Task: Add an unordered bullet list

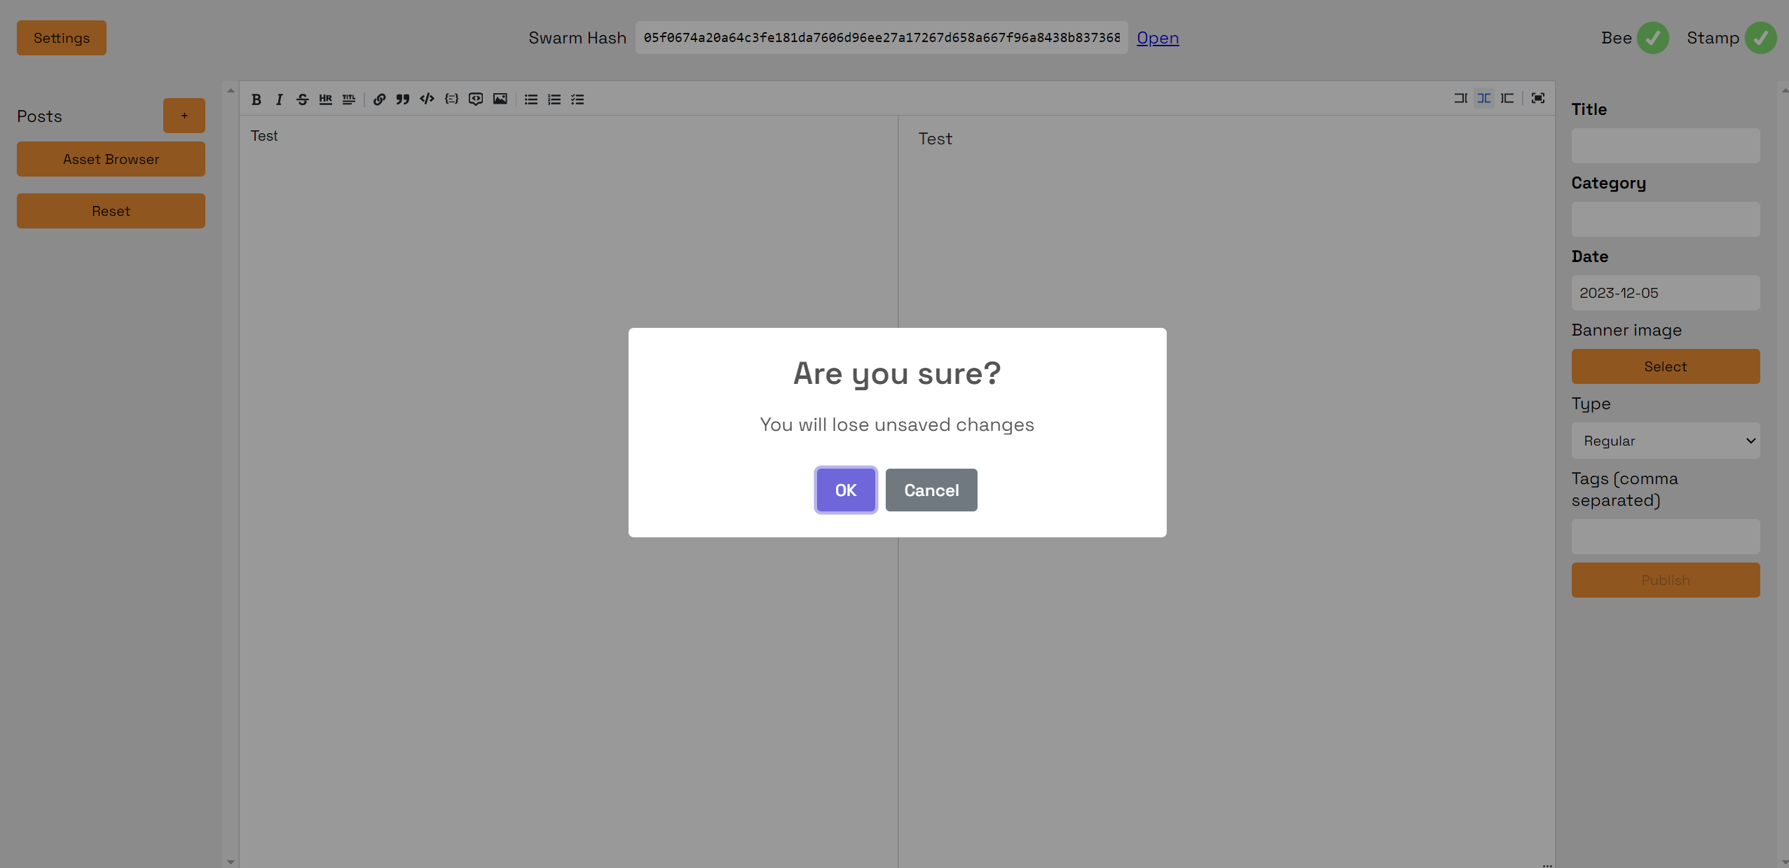Action: pos(531,99)
